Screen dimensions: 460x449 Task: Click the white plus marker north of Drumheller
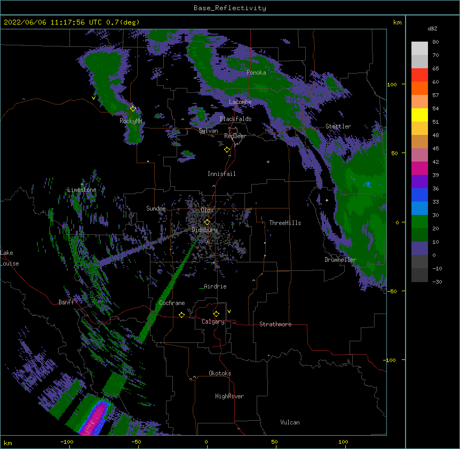(327, 200)
